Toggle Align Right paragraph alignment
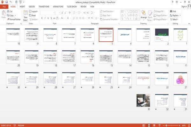The height and width of the screenshot is (127, 191). 80,18
